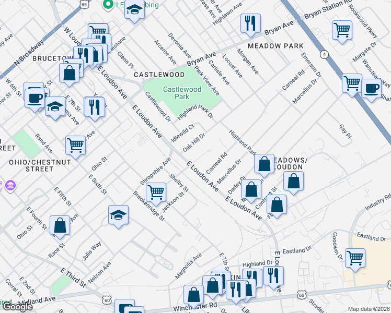This screenshot has width=391, height=313.
Task: Open the restaurant marker on Bryan Ave
Action: (250, 24)
